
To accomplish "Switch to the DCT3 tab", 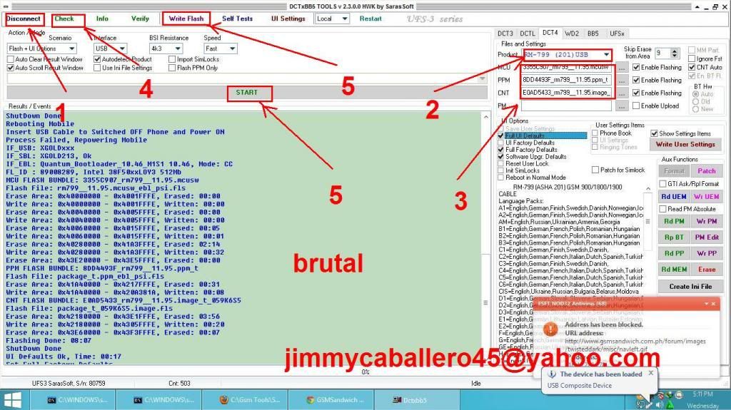I will point(505,34).
